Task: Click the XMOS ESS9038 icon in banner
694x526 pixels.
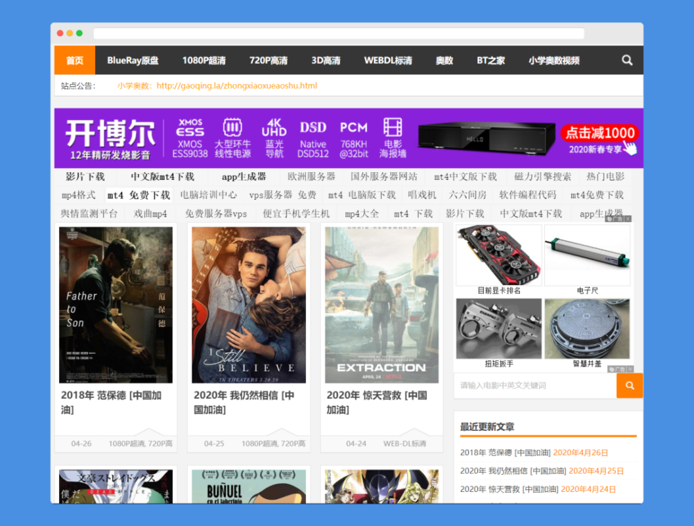Action: pos(190,138)
